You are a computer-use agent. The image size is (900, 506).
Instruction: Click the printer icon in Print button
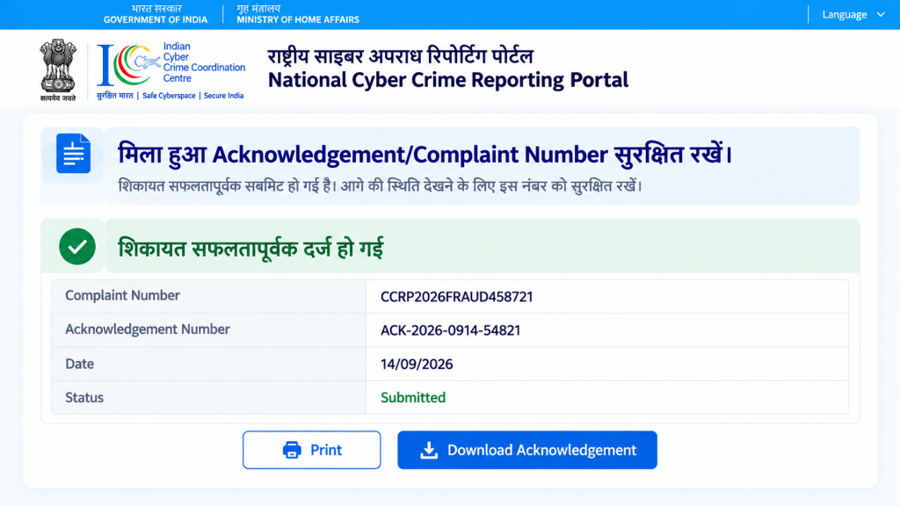pos(292,450)
